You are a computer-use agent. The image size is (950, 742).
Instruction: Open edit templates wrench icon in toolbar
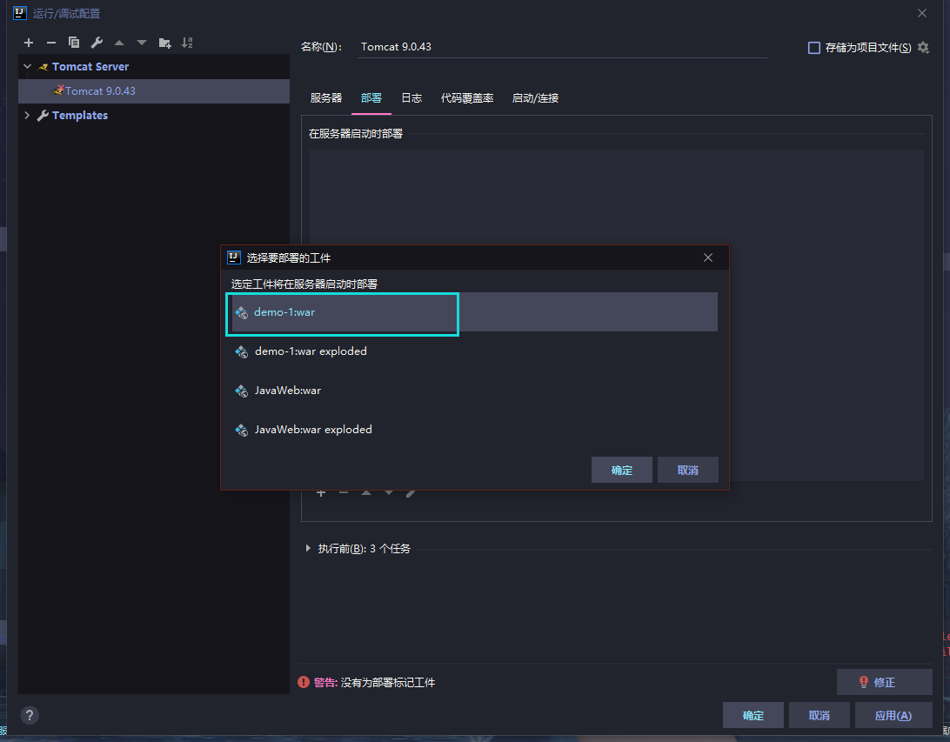(97, 43)
